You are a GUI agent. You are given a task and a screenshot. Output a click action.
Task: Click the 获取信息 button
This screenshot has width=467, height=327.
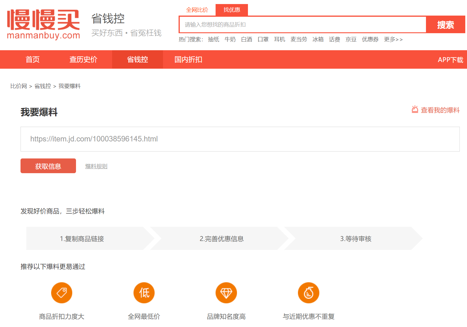click(48, 166)
